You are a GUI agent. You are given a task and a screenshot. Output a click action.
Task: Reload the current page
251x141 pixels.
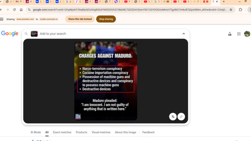tap(15, 10)
